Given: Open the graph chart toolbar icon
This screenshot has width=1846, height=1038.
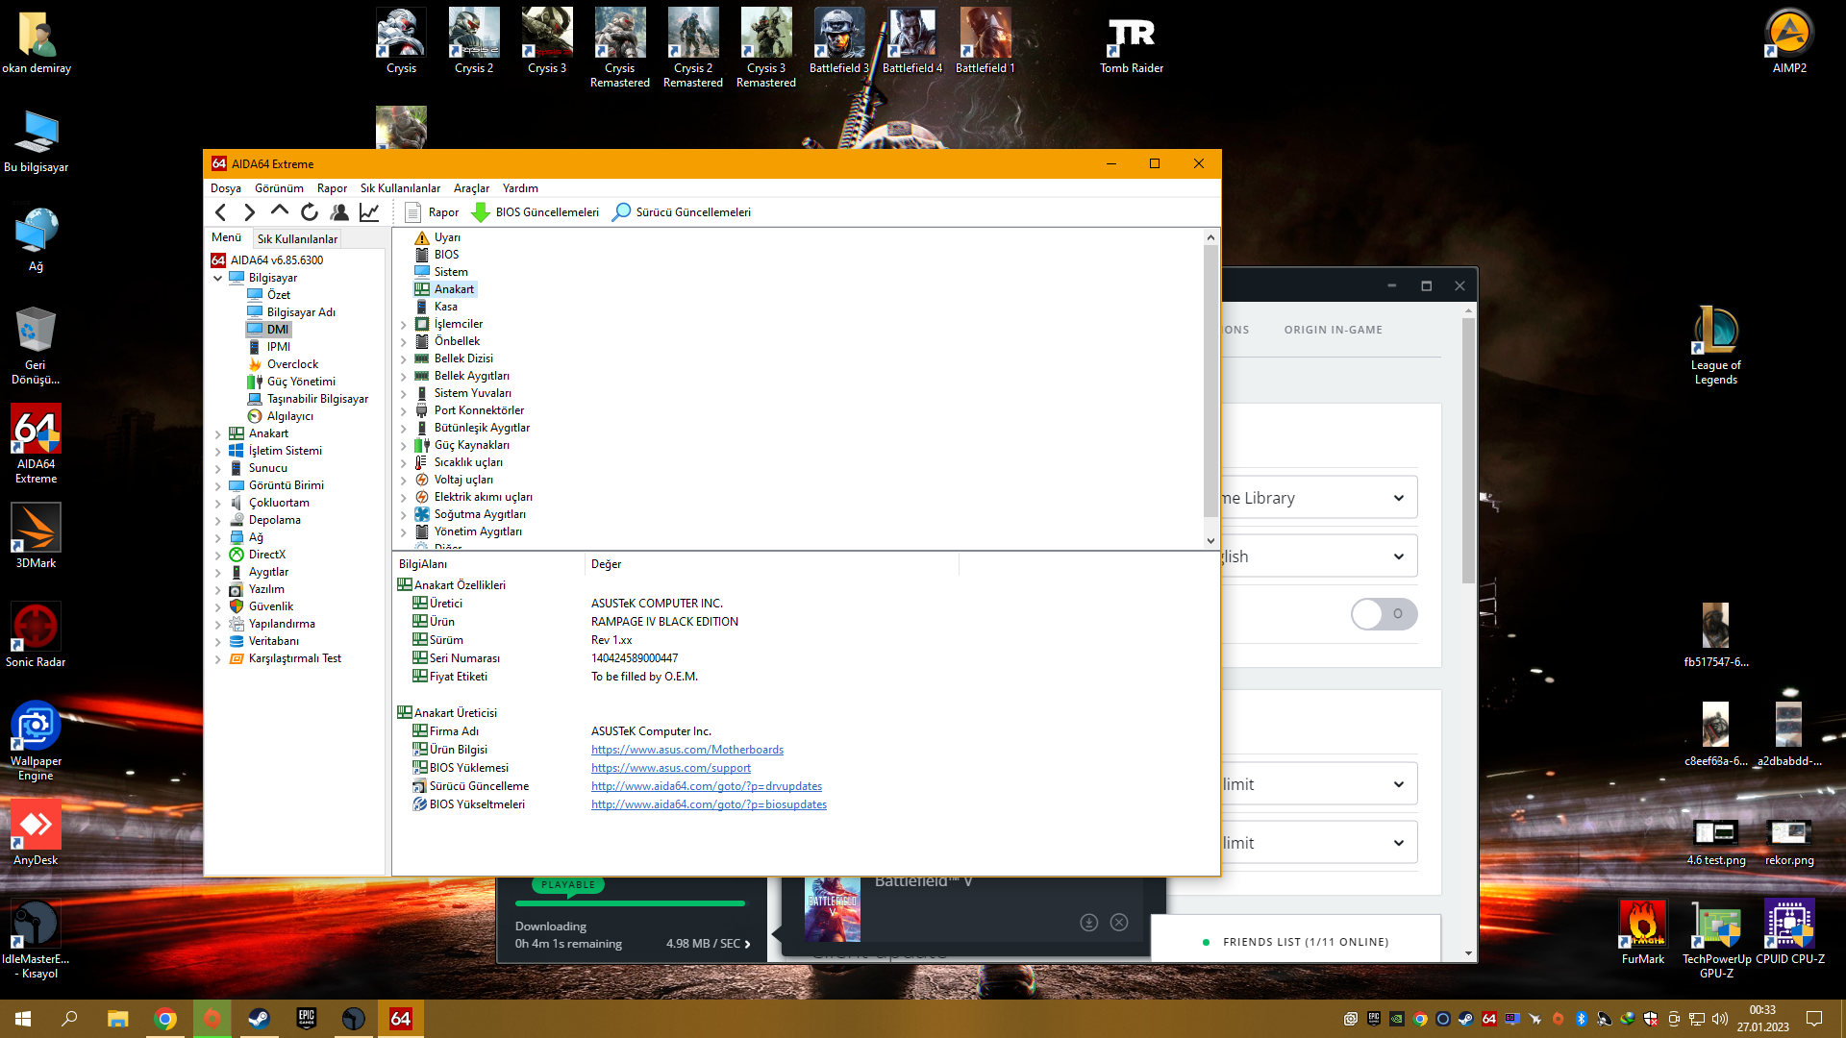Looking at the screenshot, I should (369, 212).
